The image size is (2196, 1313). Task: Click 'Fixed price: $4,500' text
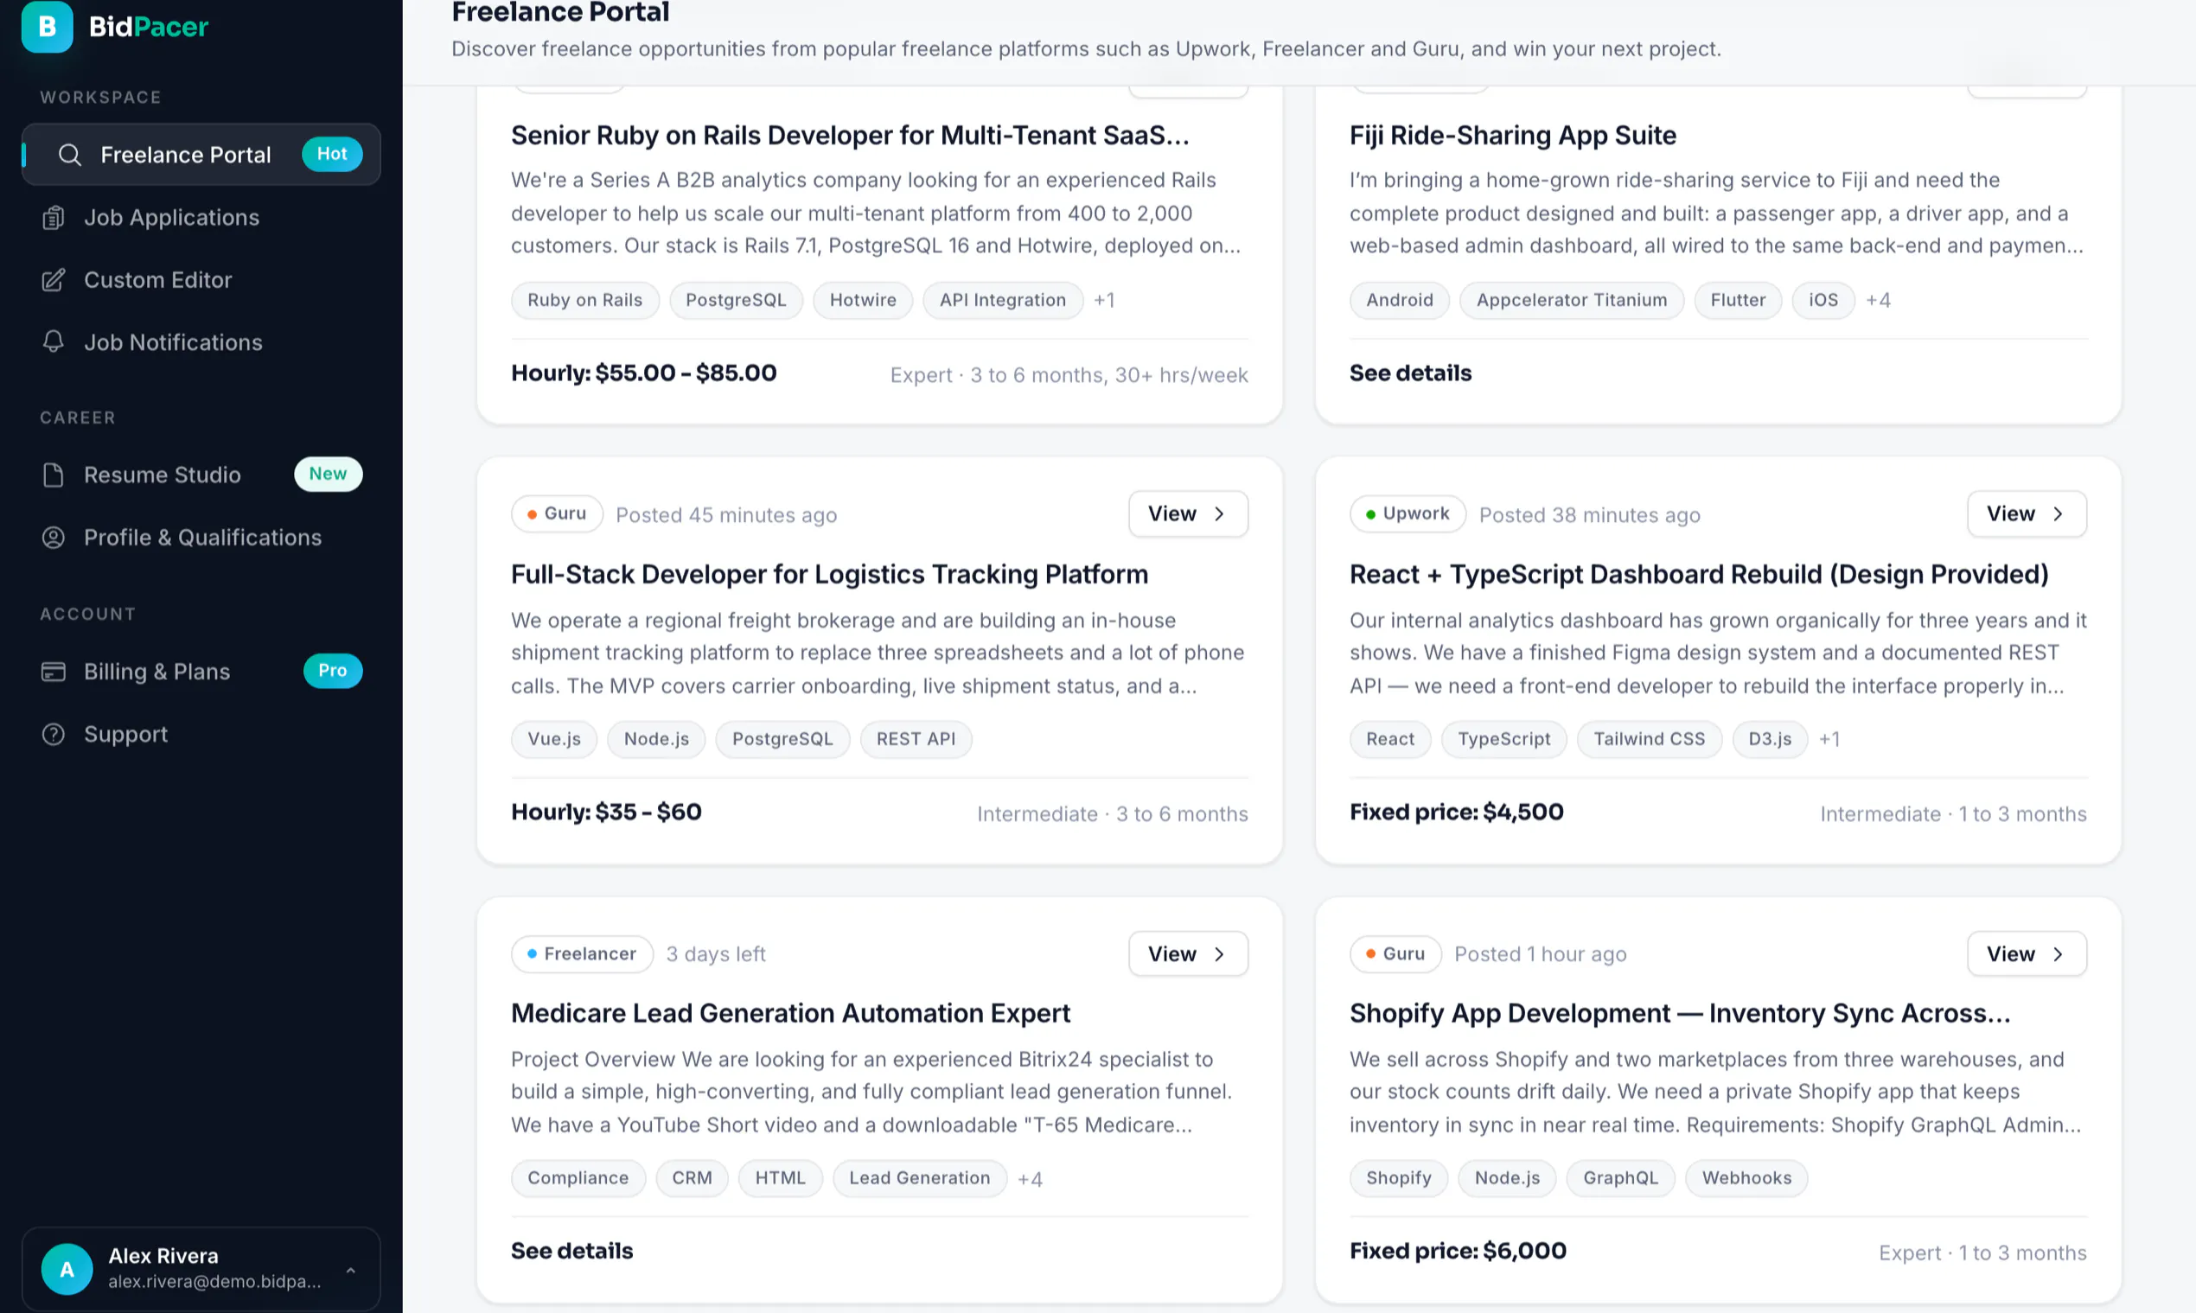(1456, 813)
